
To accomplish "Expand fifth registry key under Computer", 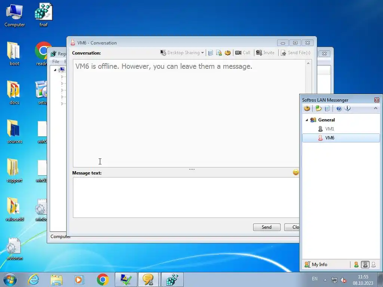I will point(62,104).
